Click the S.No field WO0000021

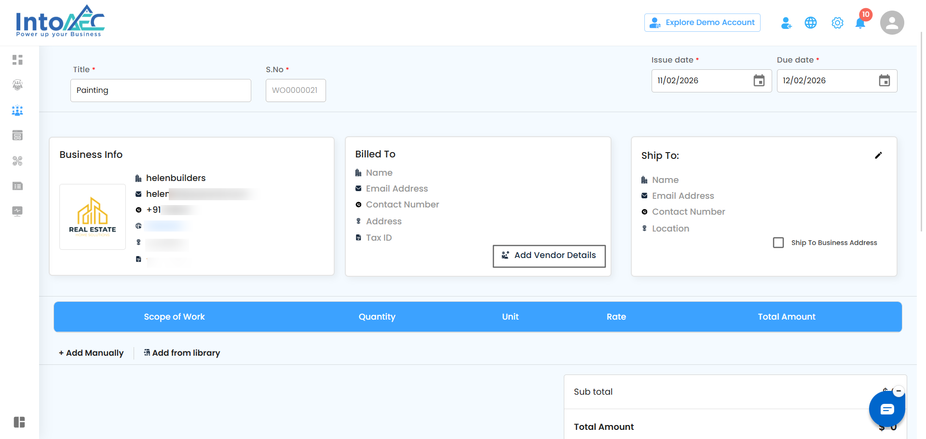296,90
